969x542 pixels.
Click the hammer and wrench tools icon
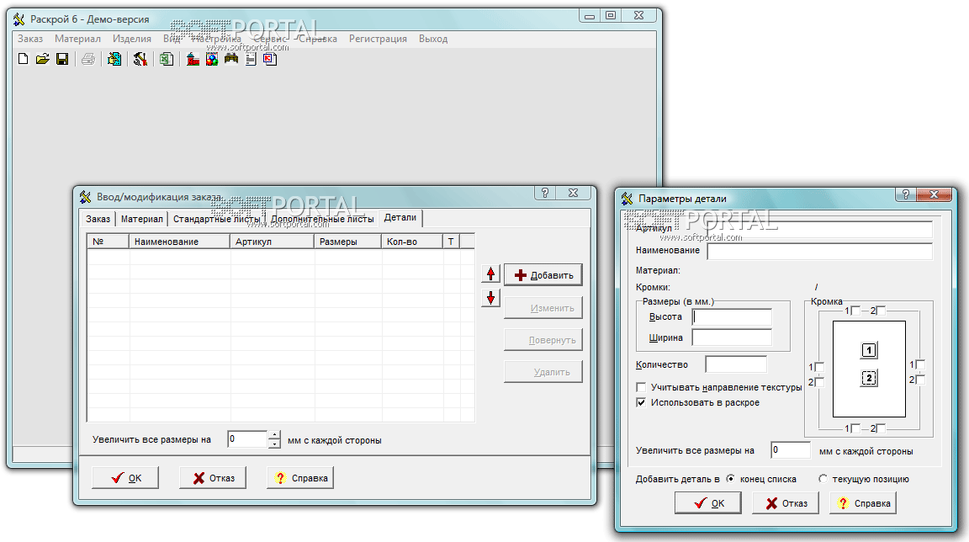pos(140,59)
